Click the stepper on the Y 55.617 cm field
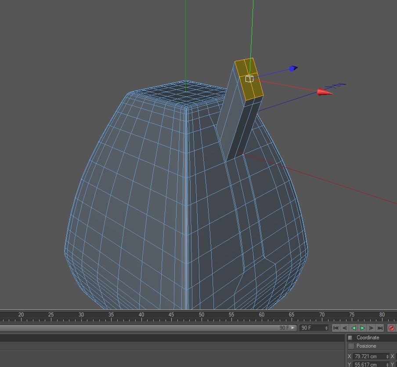This screenshot has width=397, height=367. tap(387, 365)
